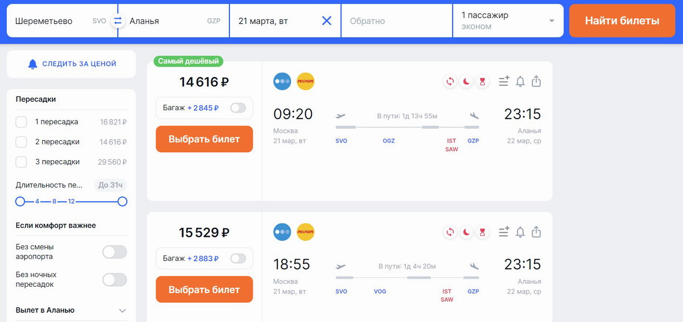Check the 2 пересадки filter
This screenshot has width=683, height=322.
point(22,142)
